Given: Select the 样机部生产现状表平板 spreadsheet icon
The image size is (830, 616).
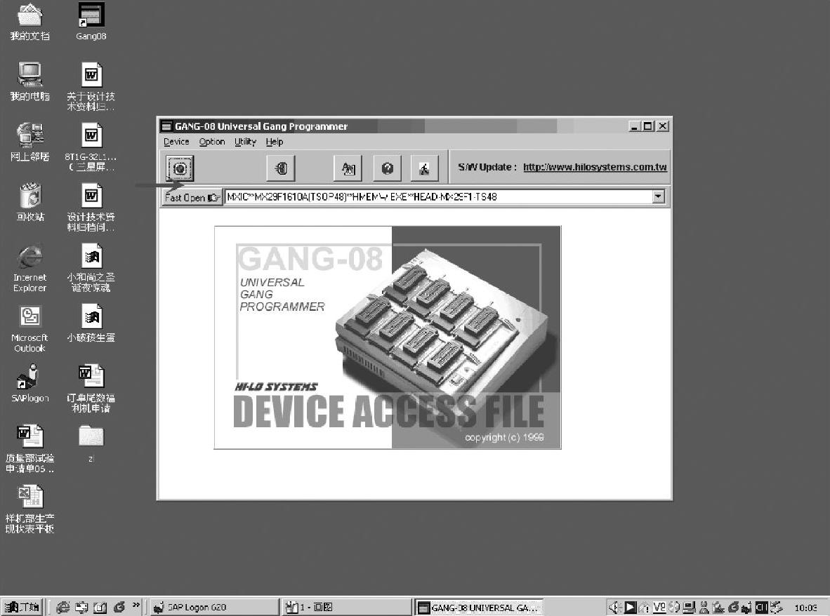Looking at the screenshot, I should 30,509.
